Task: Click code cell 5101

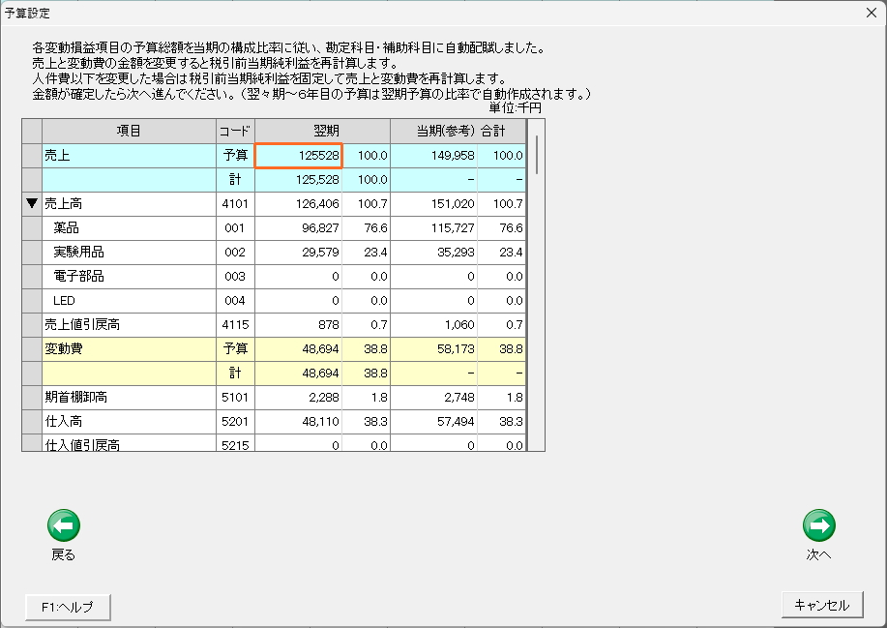Action: tap(235, 398)
